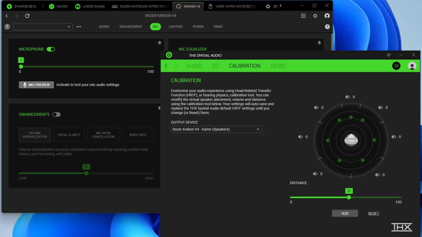This screenshot has height=237, width=422.
Task: Click the refresh icon in Synapse
Action: coord(27,16)
